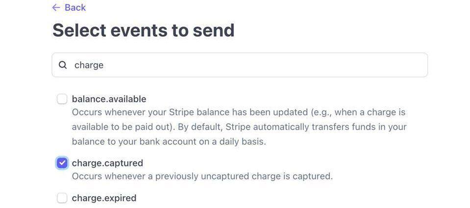
Task: Go back using the Back link text
Action: (75, 7)
